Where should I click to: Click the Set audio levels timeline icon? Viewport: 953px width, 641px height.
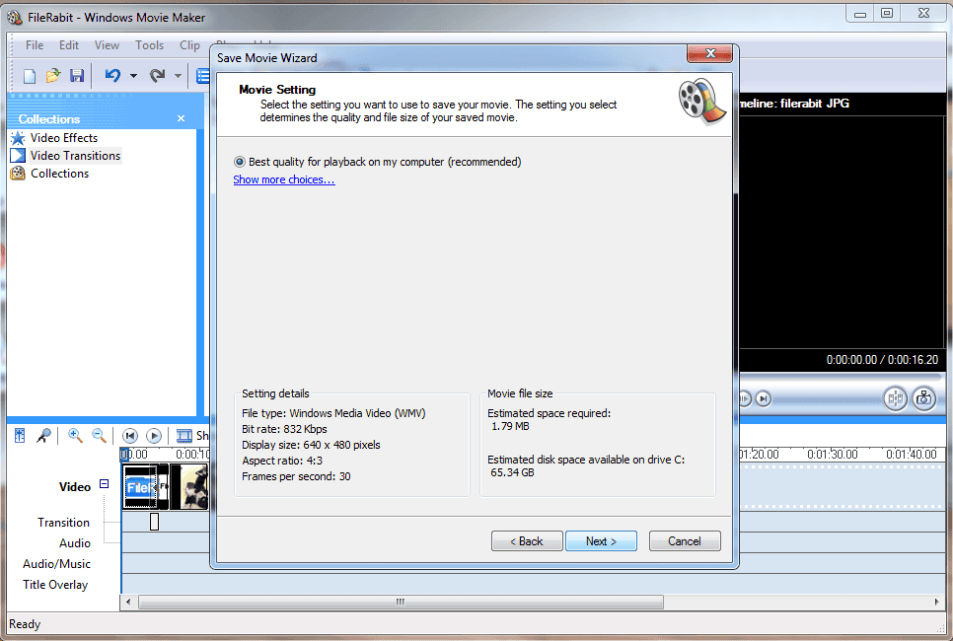pos(20,435)
